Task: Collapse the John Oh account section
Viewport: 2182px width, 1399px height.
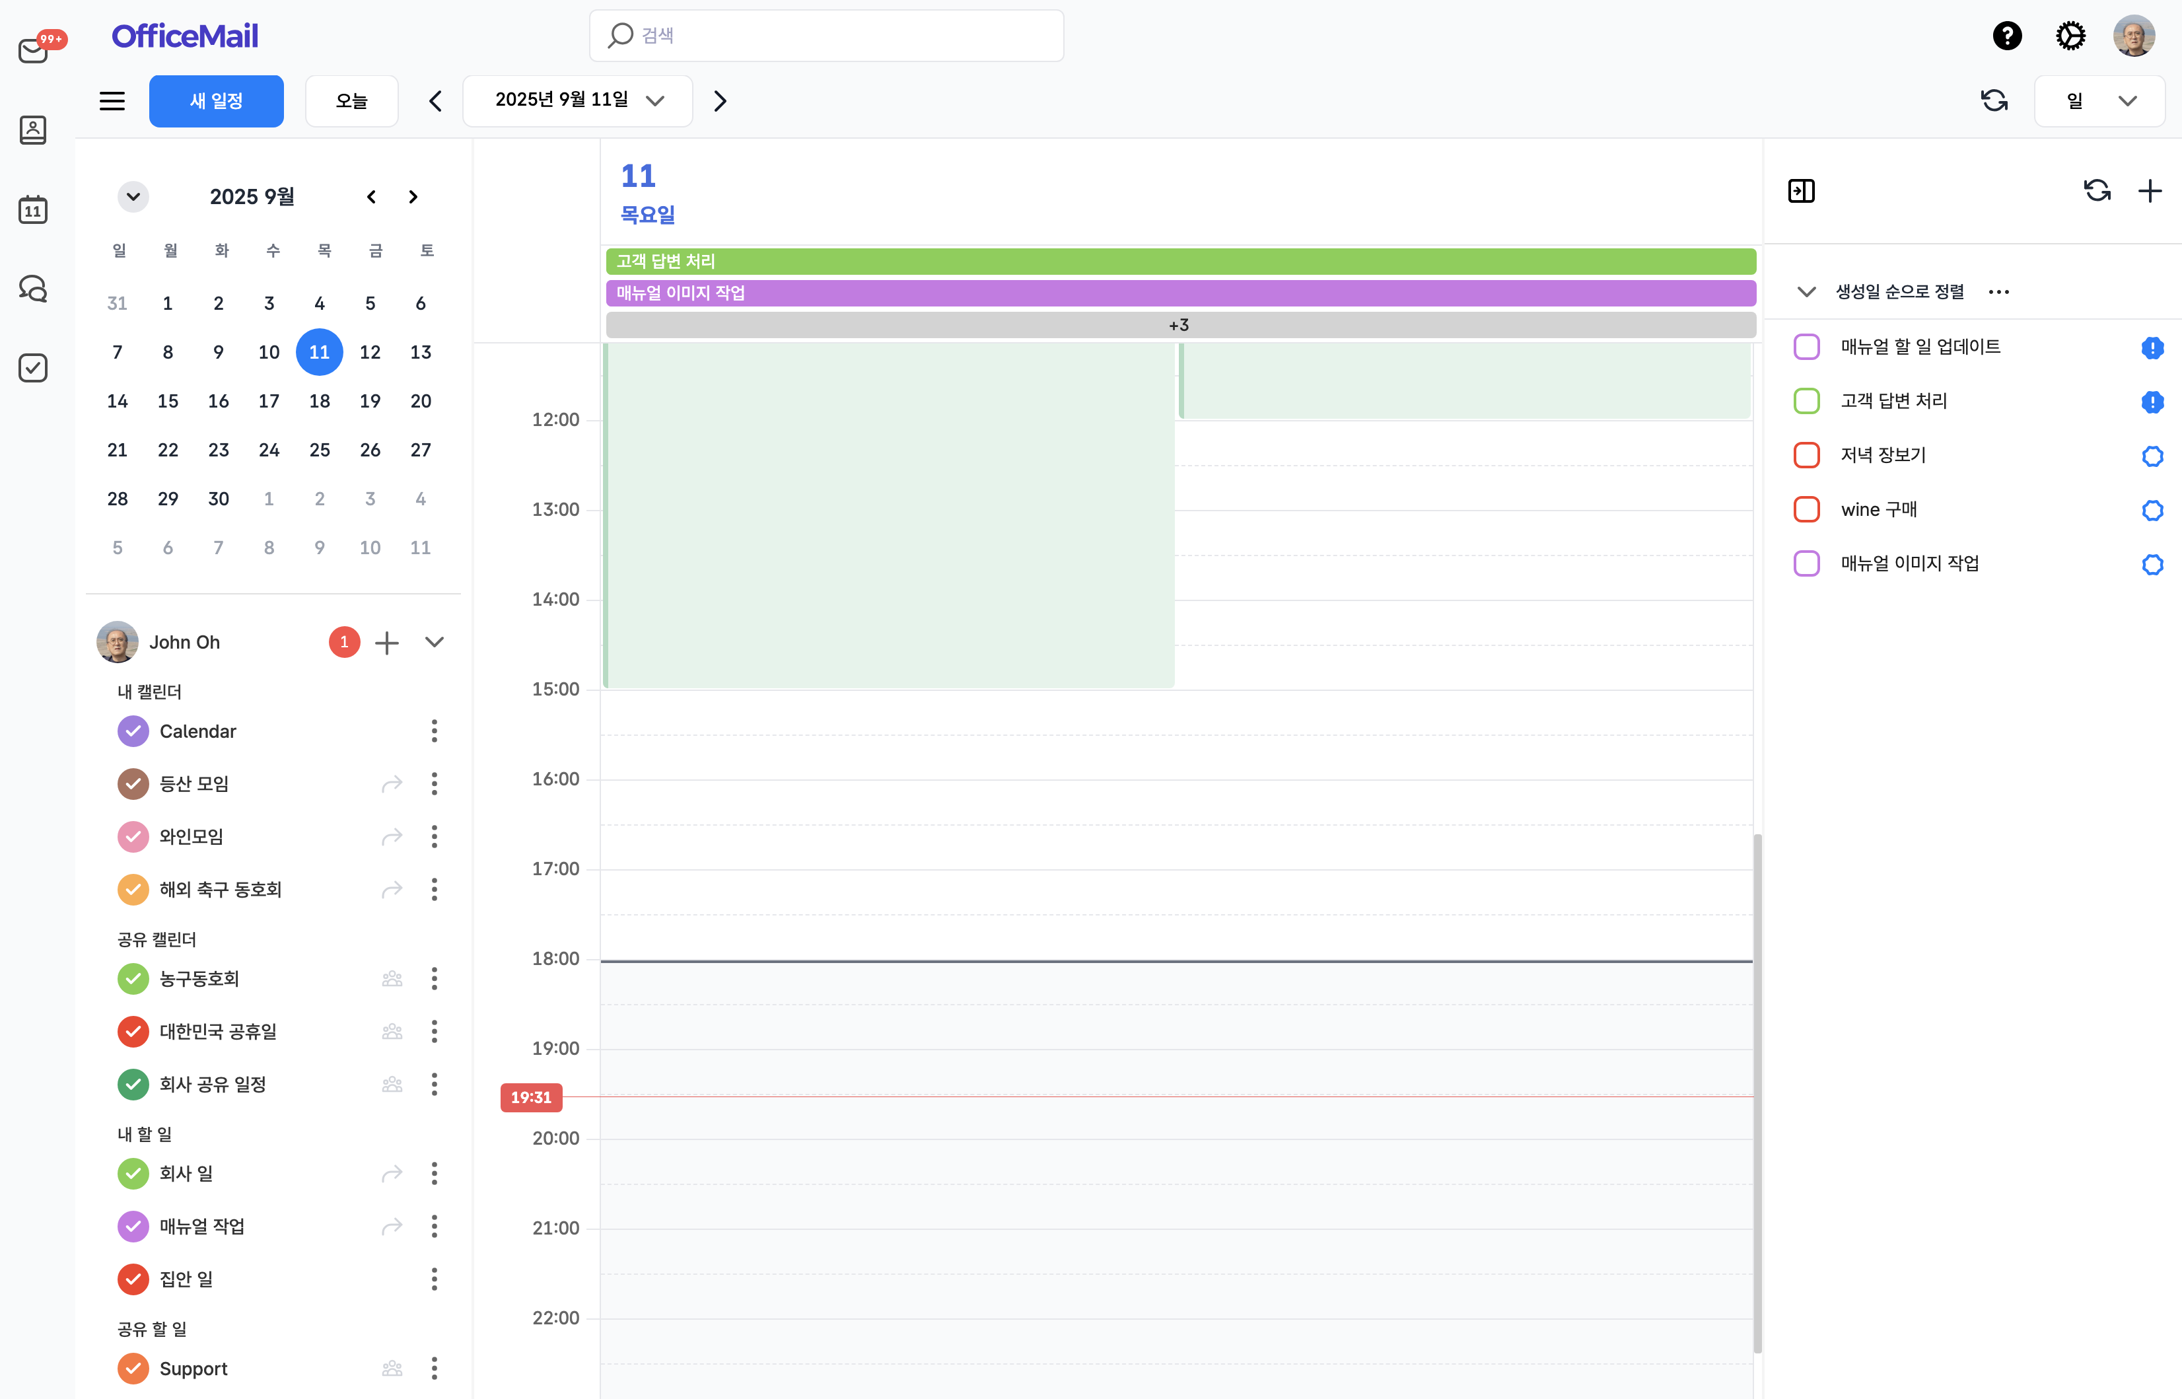Action: [434, 642]
